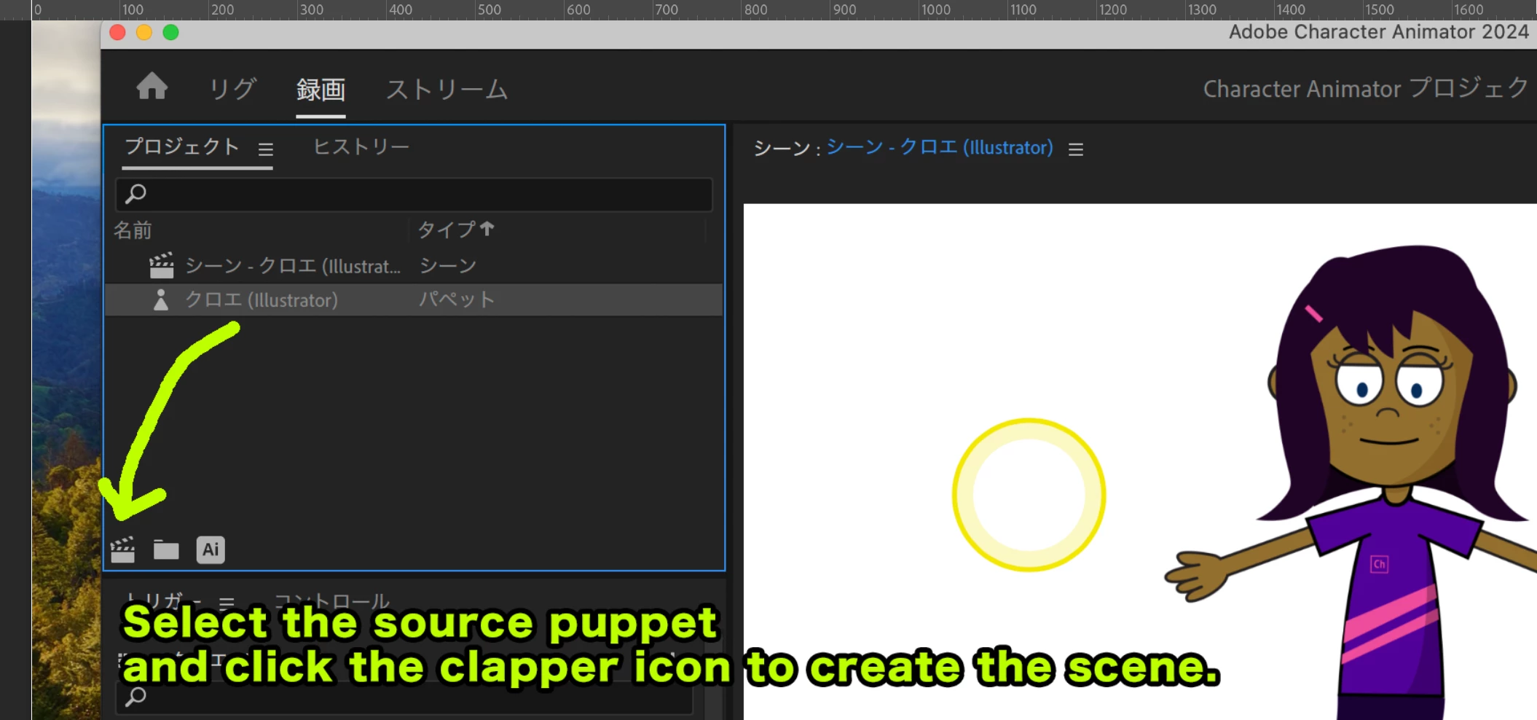Select the プロジェクト panel tab
This screenshot has width=1537, height=720.
(x=182, y=146)
